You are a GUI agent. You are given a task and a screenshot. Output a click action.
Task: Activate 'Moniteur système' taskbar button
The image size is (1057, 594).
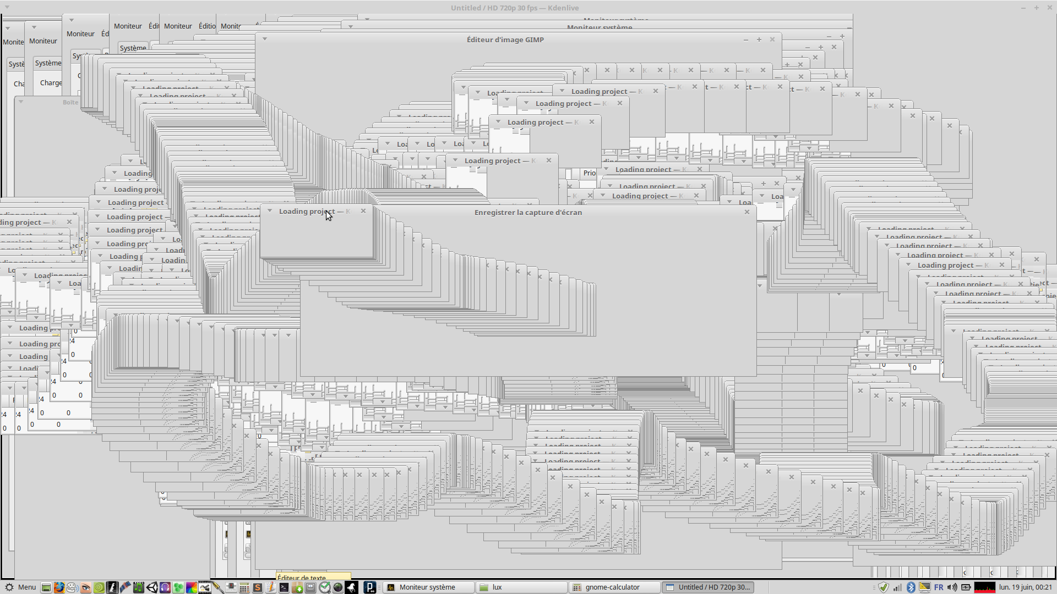pos(427,587)
